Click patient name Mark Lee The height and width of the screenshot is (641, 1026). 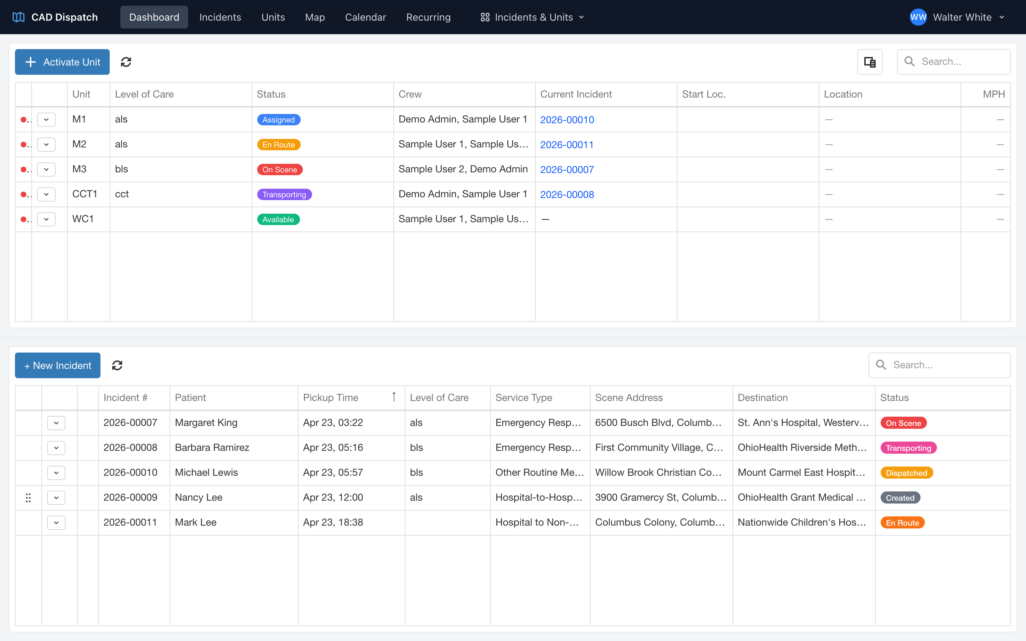click(196, 522)
